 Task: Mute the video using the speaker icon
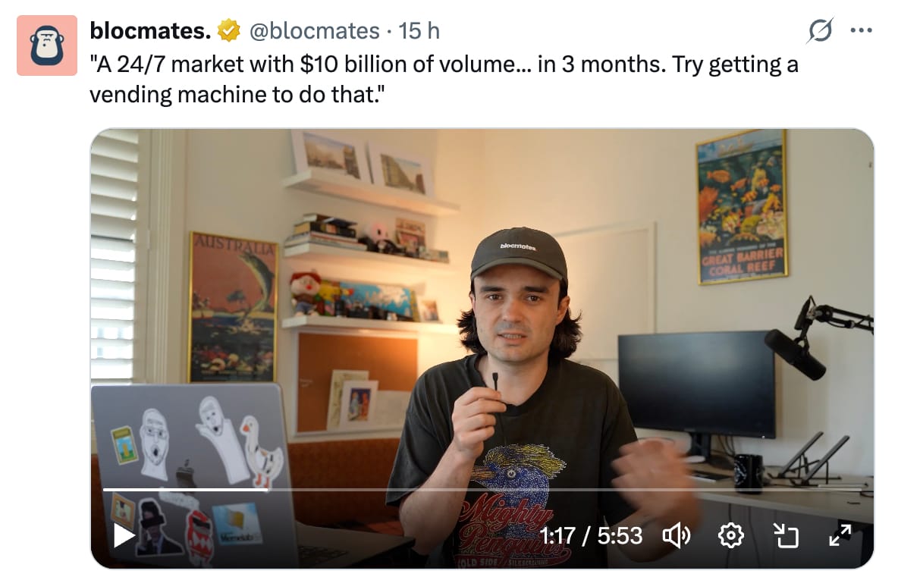click(x=677, y=536)
